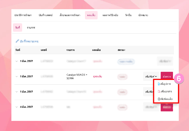Click the เลขที่ column header
Image resolution: width=189 pixels, height=131 pixels.
[44, 50]
